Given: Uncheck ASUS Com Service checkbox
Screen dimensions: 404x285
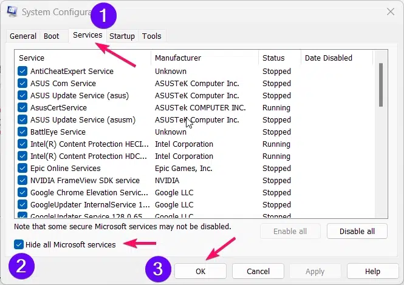Looking at the screenshot, I should pyautogui.click(x=22, y=83).
